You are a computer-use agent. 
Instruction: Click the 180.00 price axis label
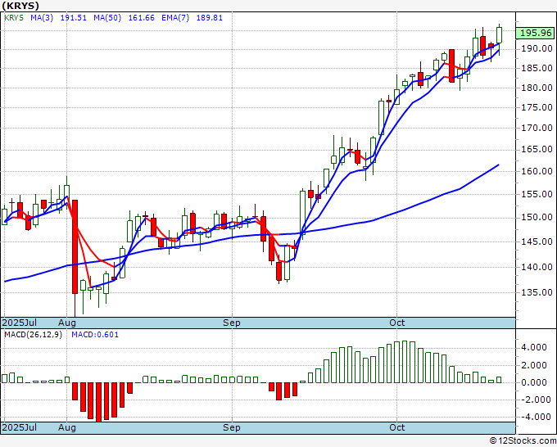click(537, 88)
